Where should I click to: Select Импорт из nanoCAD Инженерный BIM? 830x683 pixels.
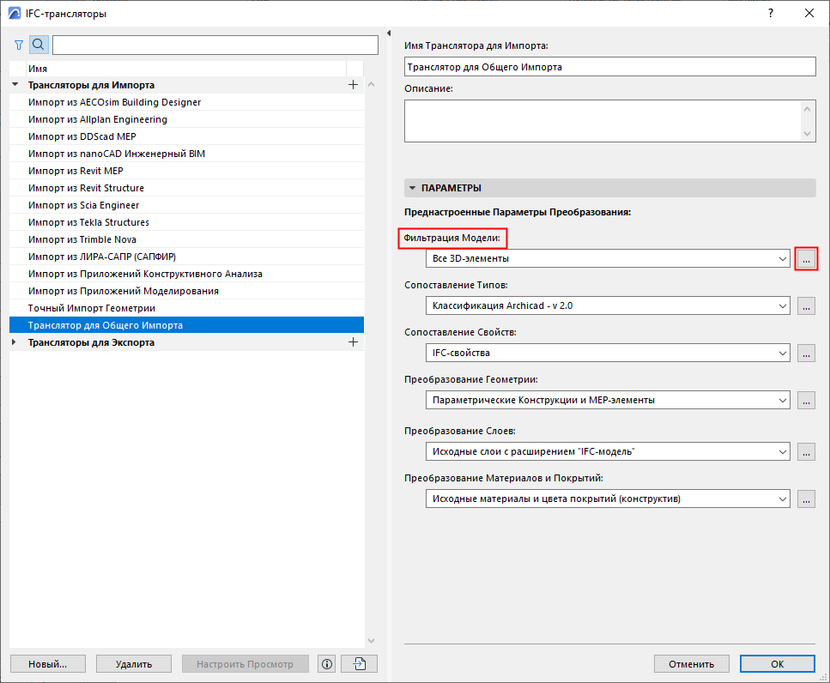(186, 154)
